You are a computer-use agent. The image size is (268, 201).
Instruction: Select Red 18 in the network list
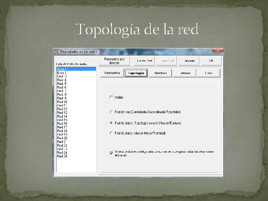point(76,131)
